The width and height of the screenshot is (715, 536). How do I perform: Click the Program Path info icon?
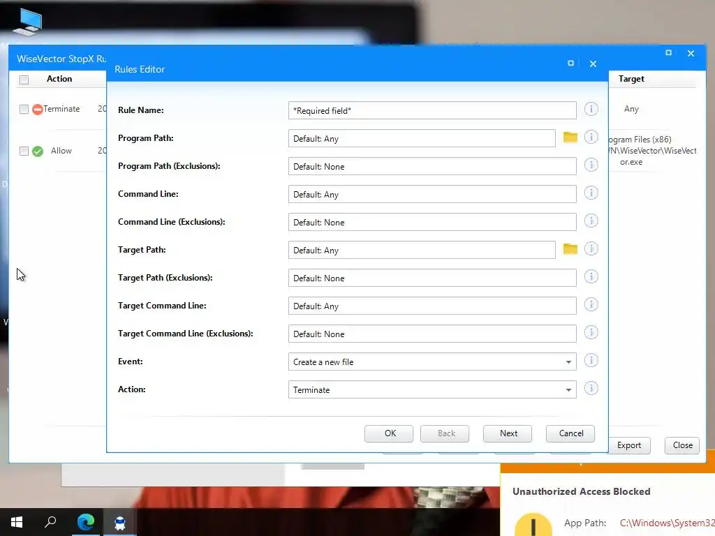(591, 137)
